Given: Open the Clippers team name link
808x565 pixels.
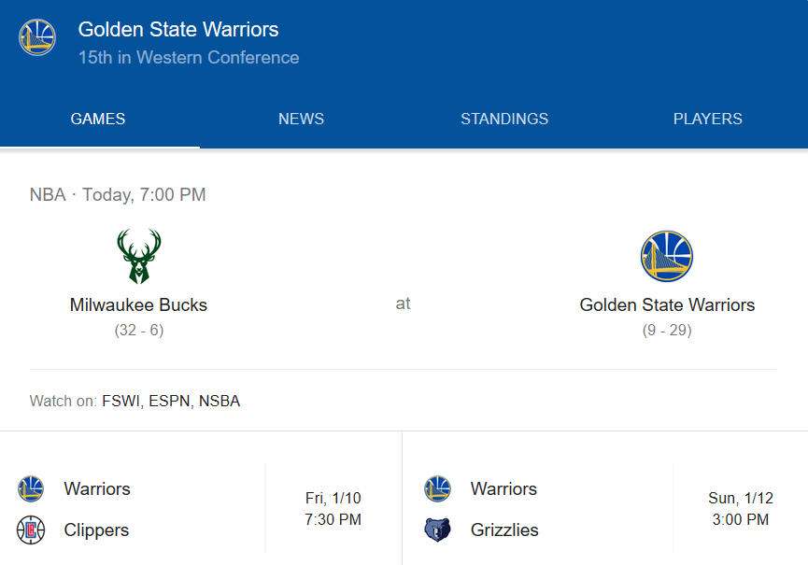Looking at the screenshot, I should [x=96, y=530].
